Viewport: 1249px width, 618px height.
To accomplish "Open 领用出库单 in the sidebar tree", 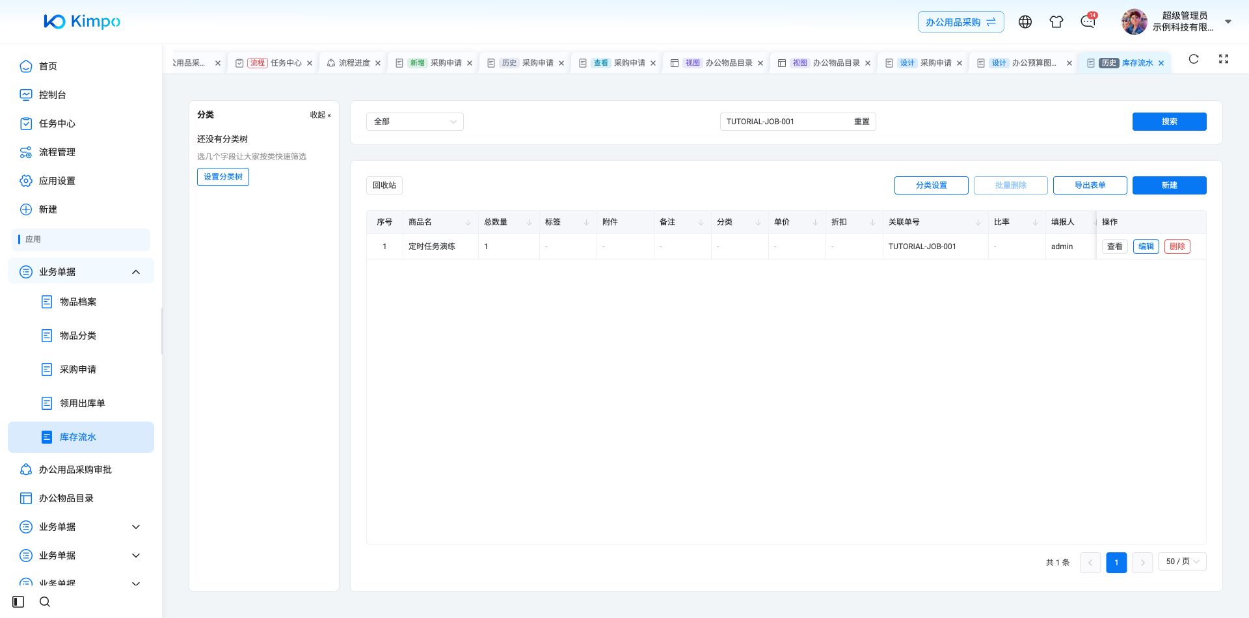I will pyautogui.click(x=83, y=403).
